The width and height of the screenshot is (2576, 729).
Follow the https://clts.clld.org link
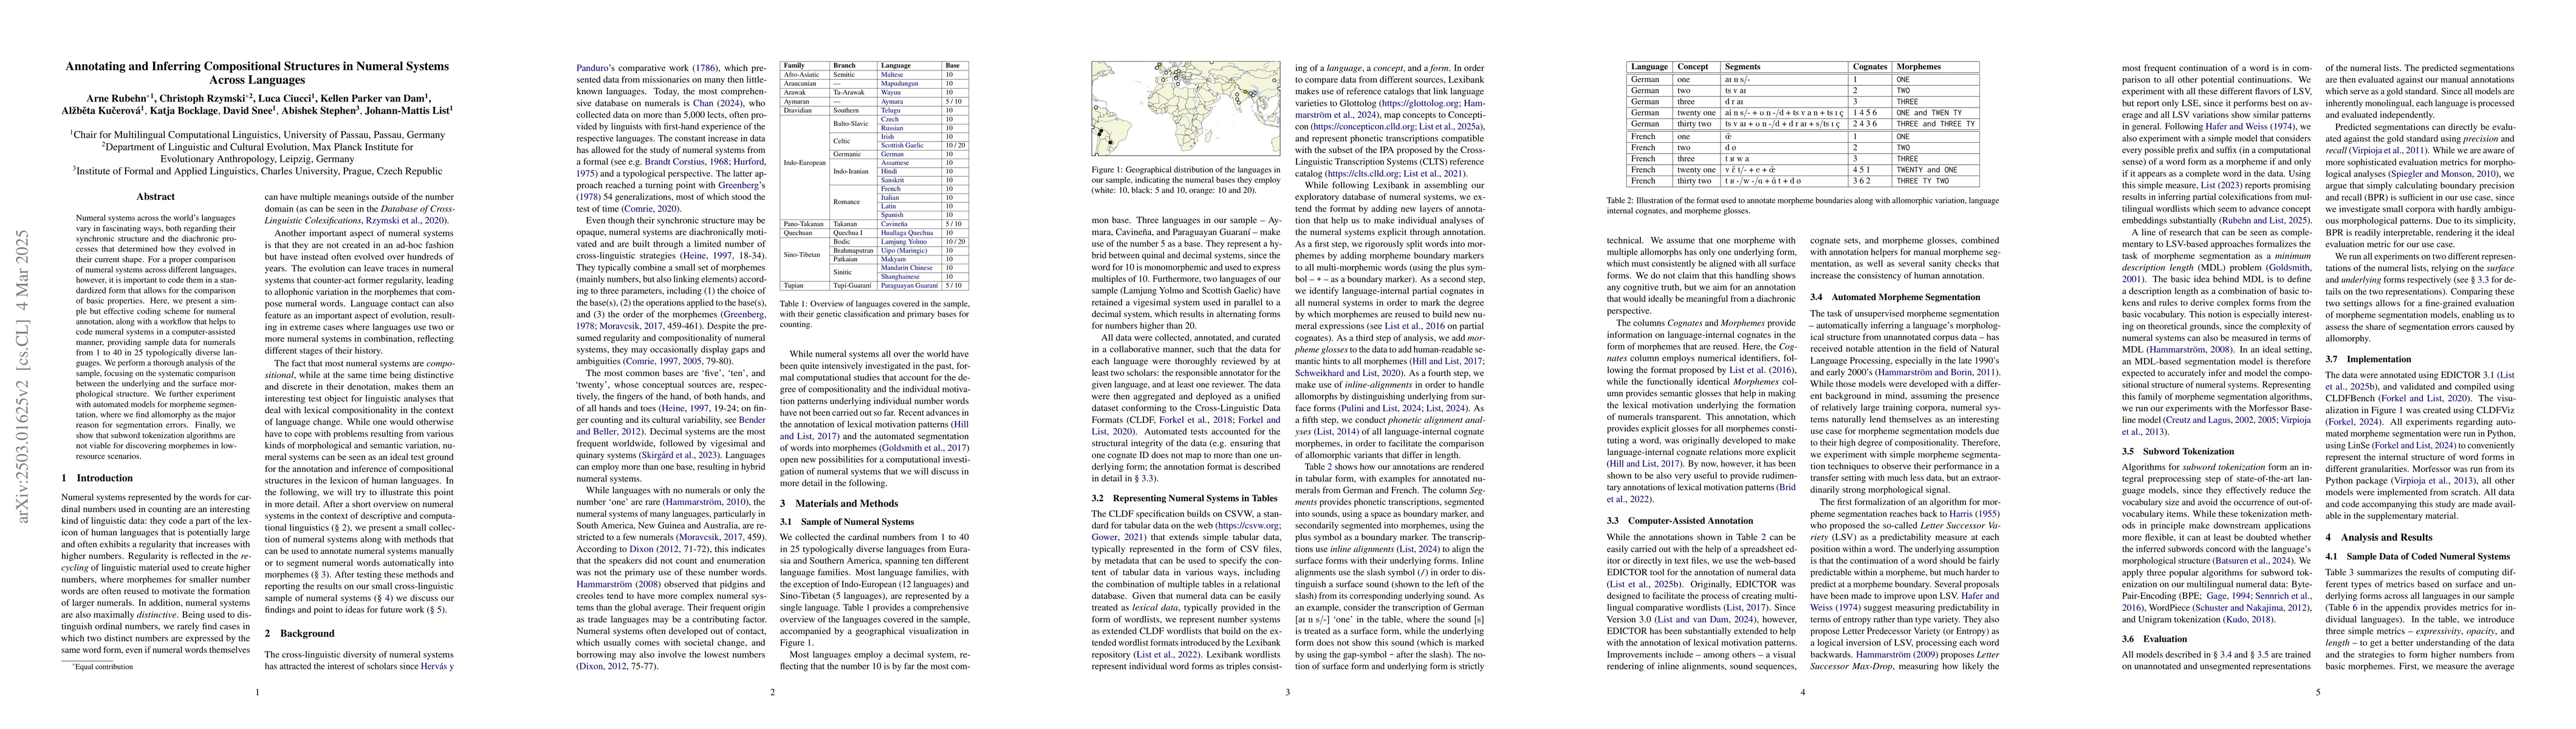(1364, 174)
